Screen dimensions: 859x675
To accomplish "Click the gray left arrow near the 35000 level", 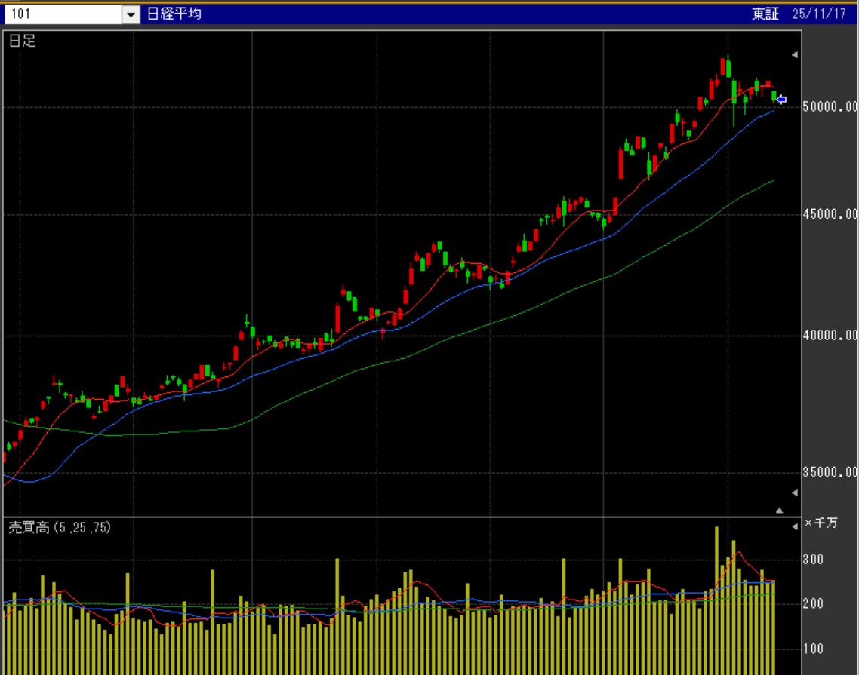I will coord(794,492).
